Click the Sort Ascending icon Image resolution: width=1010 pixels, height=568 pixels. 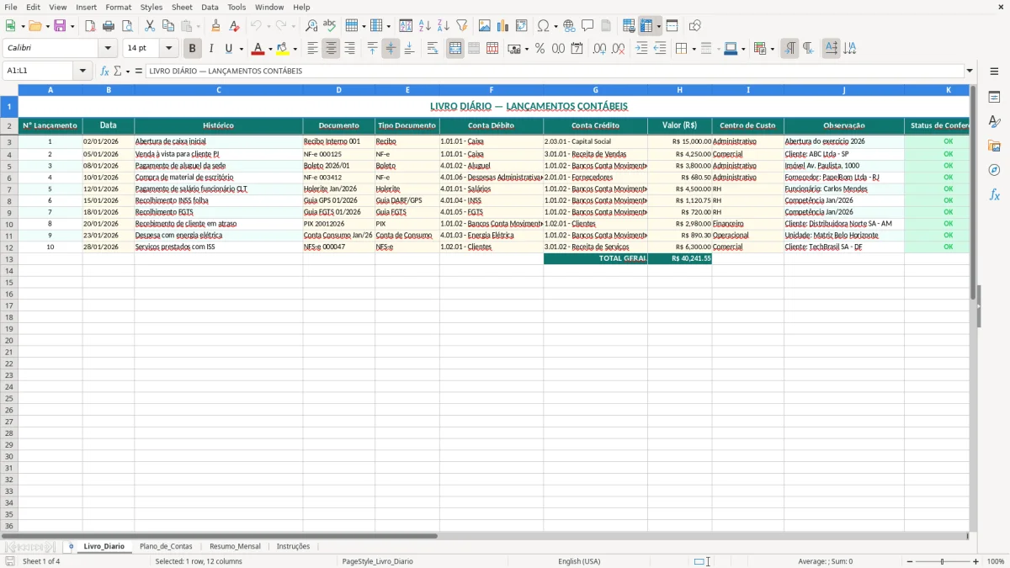coord(424,26)
